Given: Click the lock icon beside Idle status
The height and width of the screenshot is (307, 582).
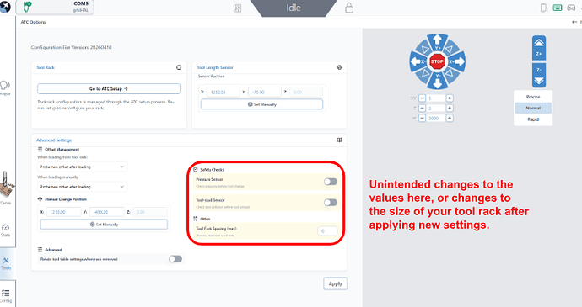Looking at the screenshot, I should coord(349,8).
